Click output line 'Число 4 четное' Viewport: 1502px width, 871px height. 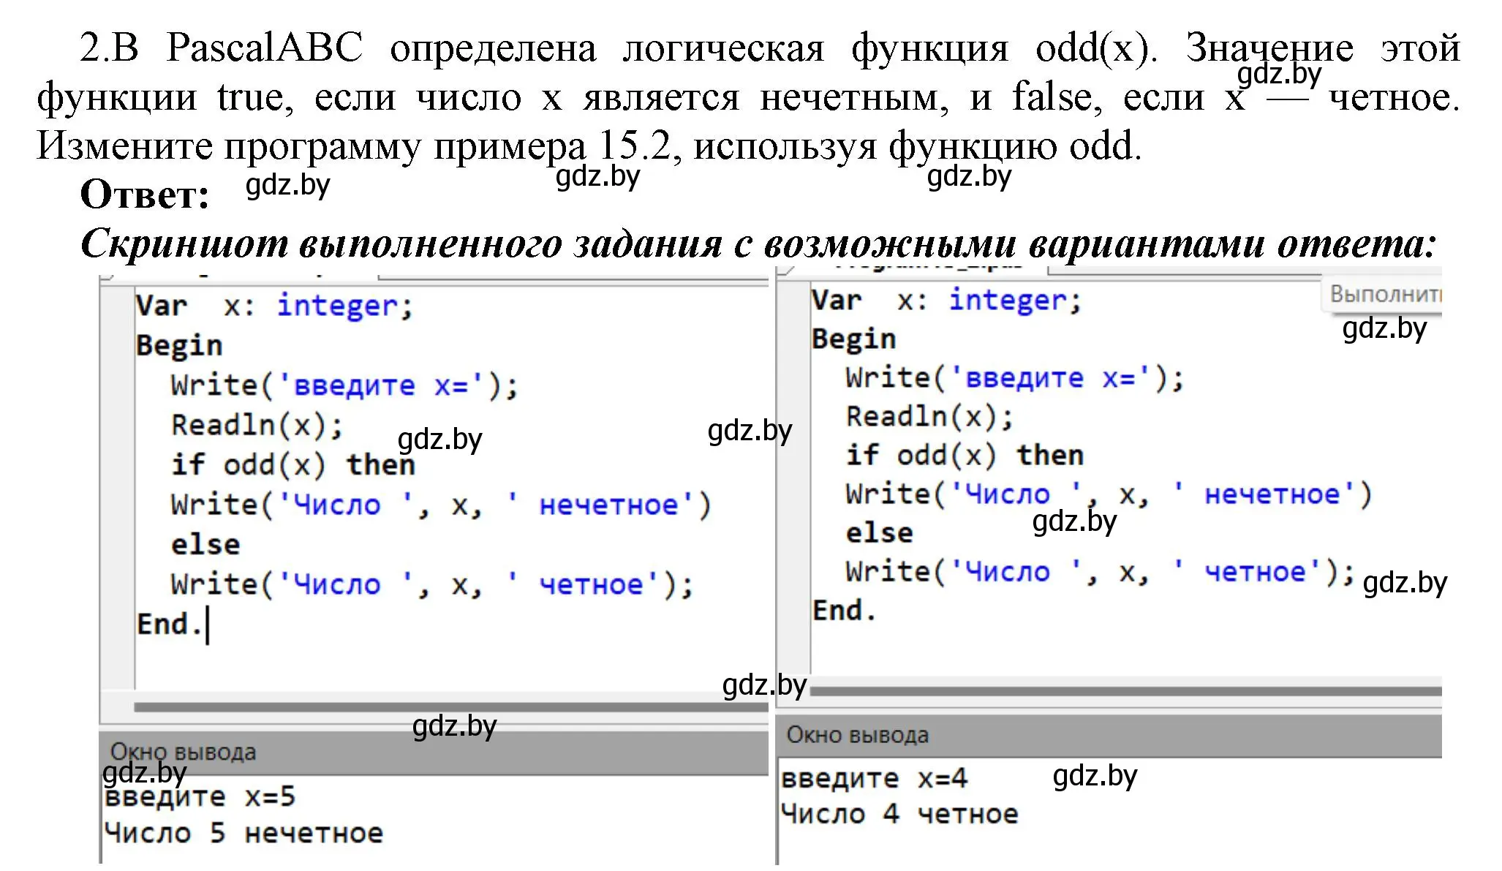899,815
